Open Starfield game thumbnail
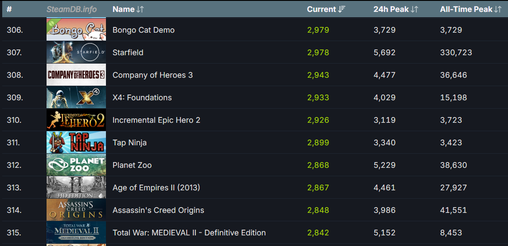The height and width of the screenshot is (246, 508). tap(76, 52)
